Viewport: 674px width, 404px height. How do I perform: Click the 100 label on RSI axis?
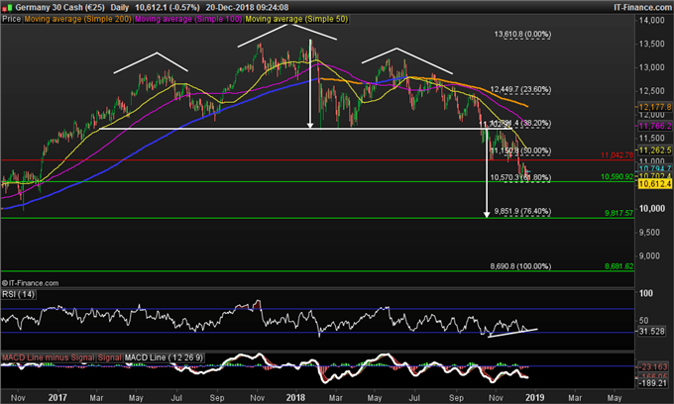pyautogui.click(x=646, y=293)
